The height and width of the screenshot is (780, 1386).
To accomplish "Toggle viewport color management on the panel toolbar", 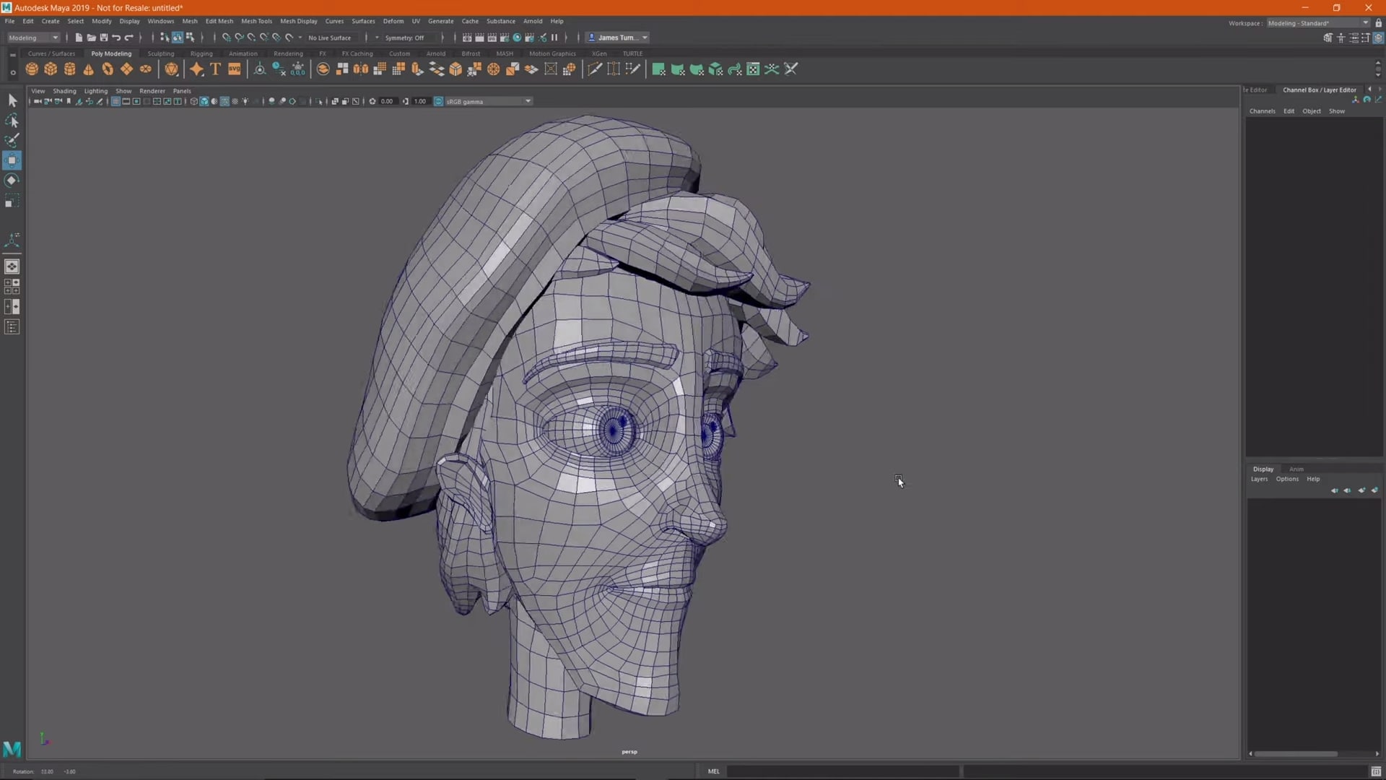I will [x=438, y=101].
